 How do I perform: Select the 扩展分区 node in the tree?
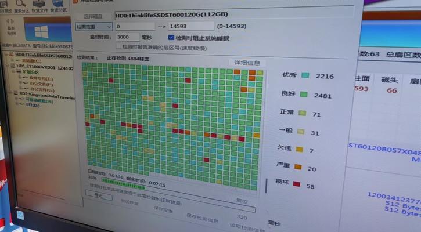[x=31, y=72]
